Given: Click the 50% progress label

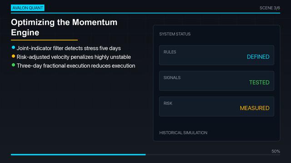Looking at the screenshot, I should [x=276, y=151].
